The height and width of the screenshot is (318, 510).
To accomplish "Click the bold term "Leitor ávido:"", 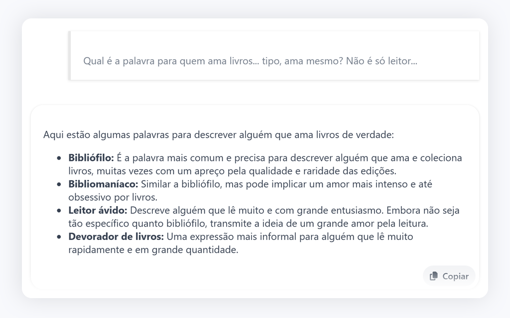I will pyautogui.click(x=98, y=210).
